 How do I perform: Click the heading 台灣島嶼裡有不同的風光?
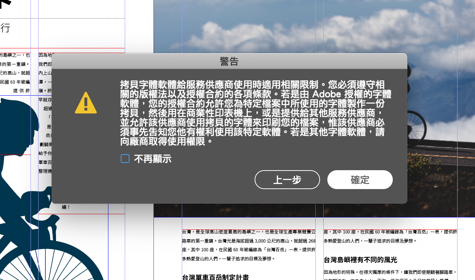[x=360, y=260]
